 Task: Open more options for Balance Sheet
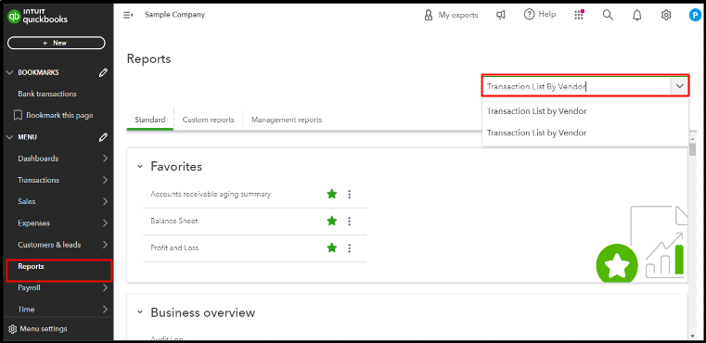pyautogui.click(x=350, y=222)
